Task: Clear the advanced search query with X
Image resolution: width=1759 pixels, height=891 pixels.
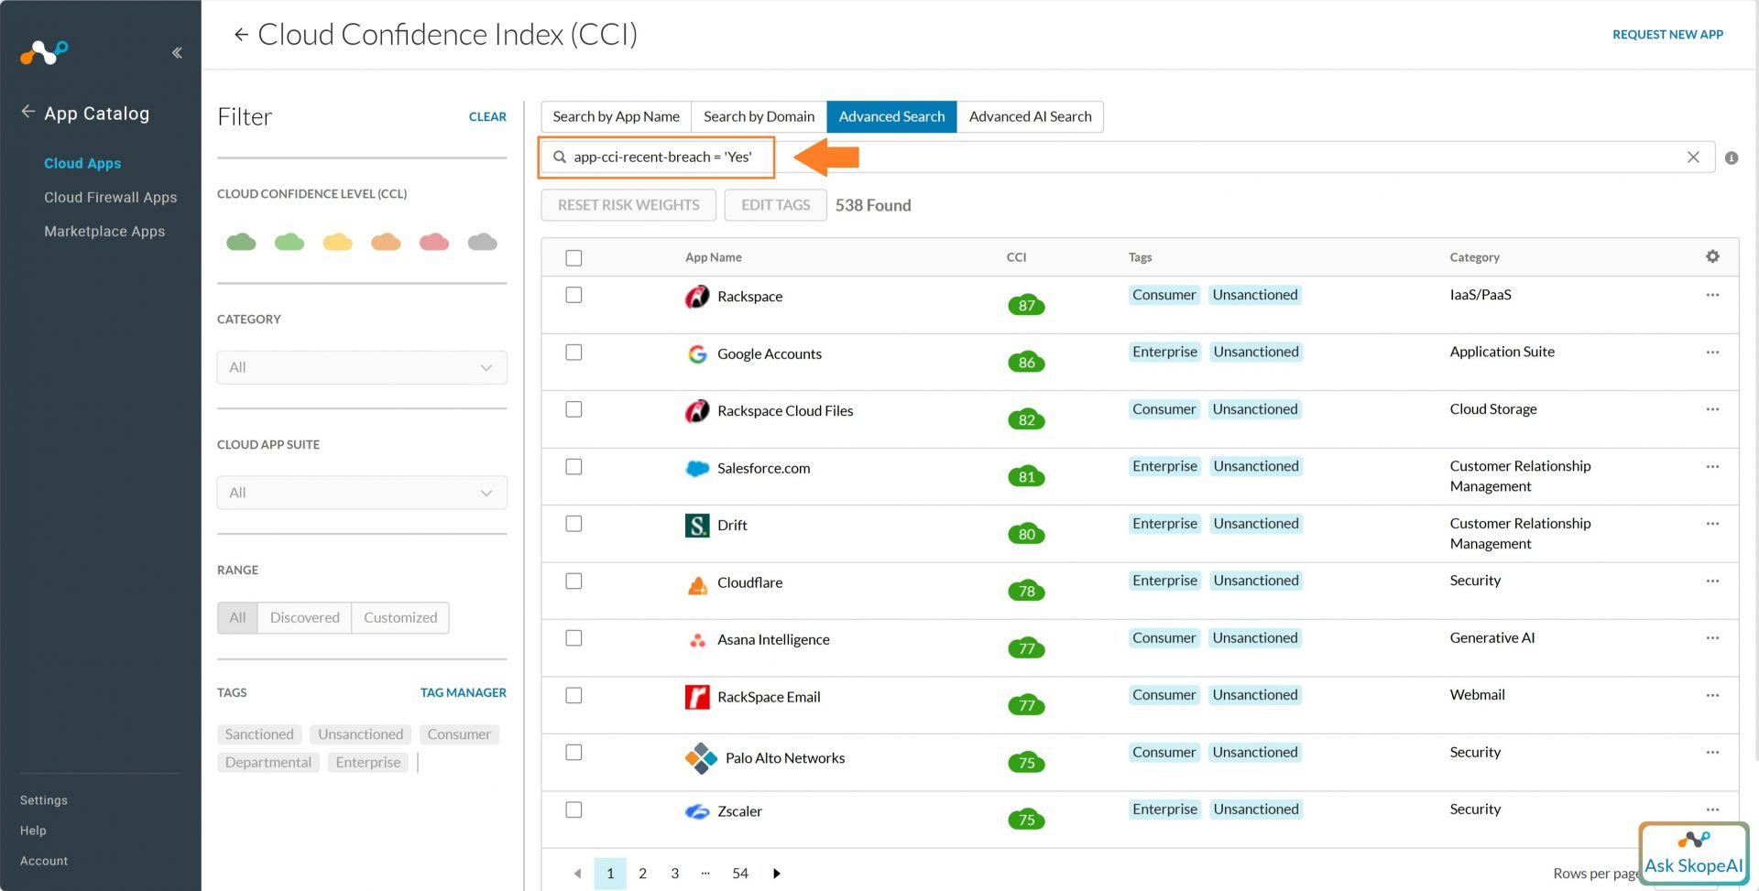Action: (1693, 158)
